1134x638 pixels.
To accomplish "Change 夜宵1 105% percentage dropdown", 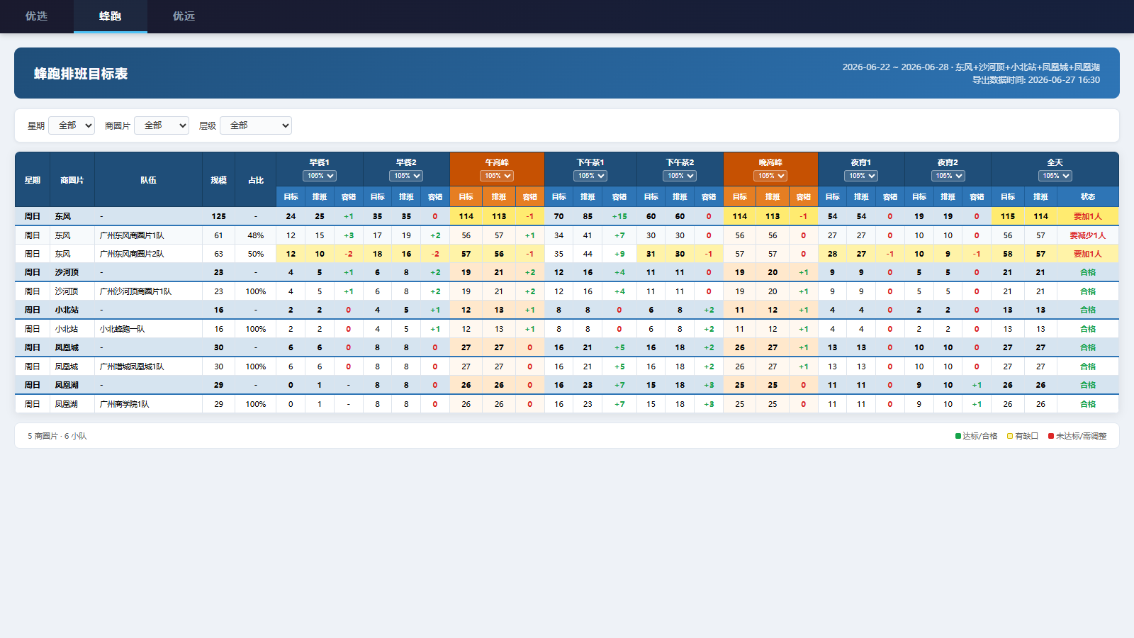I will (x=861, y=176).
